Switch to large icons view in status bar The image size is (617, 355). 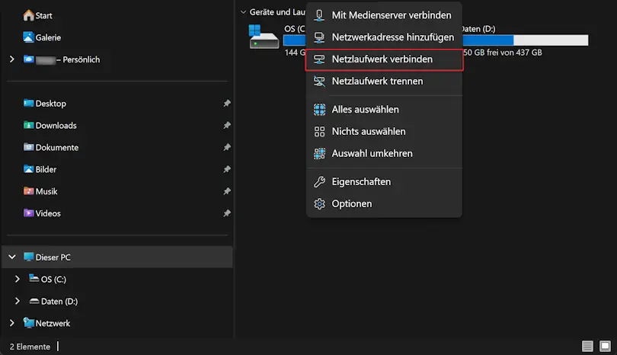pyautogui.click(x=605, y=347)
